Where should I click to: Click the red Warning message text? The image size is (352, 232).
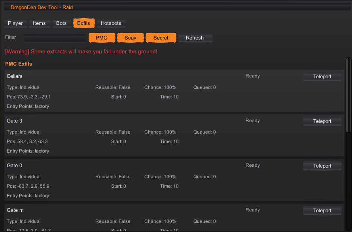pos(81,52)
